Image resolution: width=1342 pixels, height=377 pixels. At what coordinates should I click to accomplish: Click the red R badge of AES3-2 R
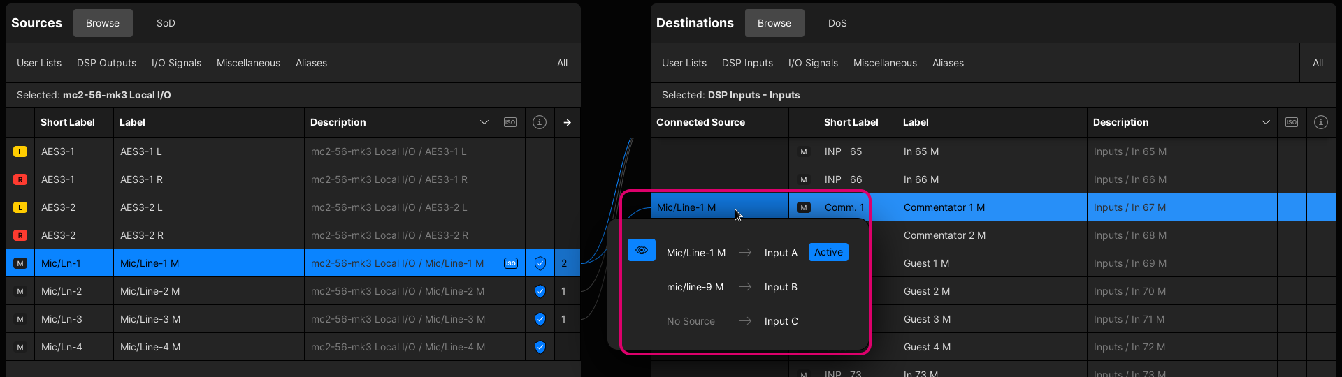pyautogui.click(x=20, y=235)
